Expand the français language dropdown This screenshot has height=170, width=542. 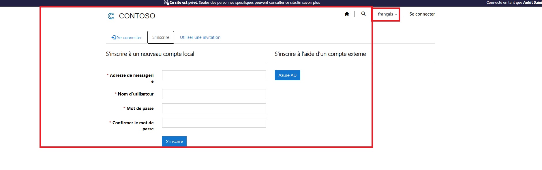(x=387, y=14)
